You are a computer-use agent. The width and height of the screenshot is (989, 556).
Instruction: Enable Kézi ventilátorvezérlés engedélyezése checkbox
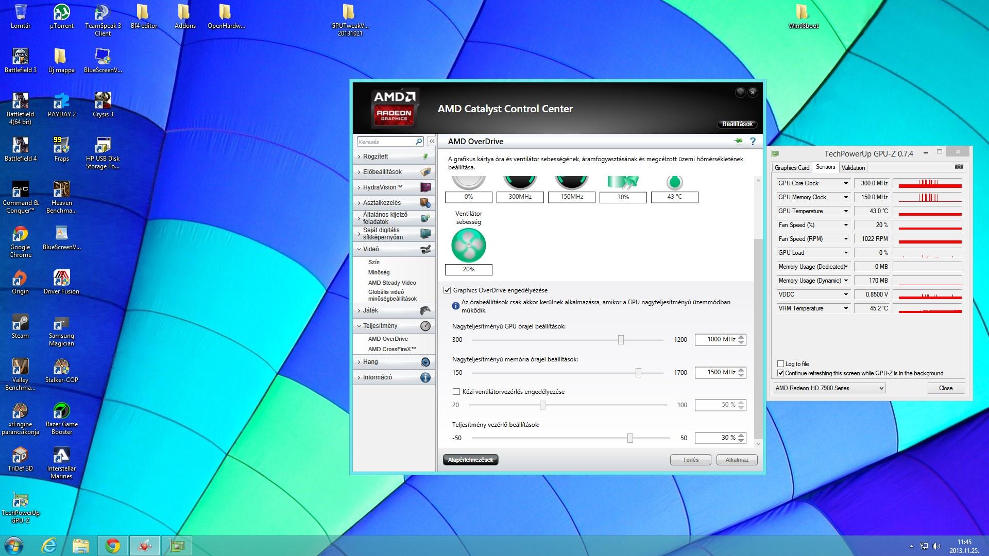click(x=456, y=392)
